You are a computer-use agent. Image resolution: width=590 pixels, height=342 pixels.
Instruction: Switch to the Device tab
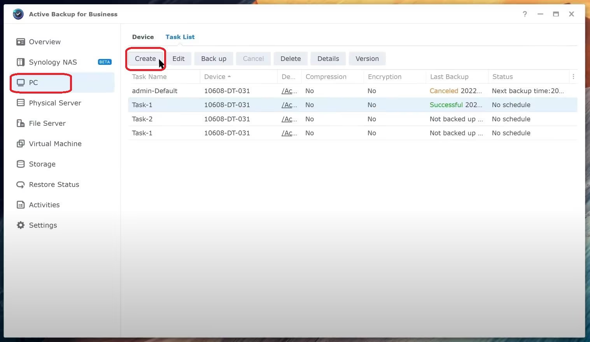click(143, 37)
